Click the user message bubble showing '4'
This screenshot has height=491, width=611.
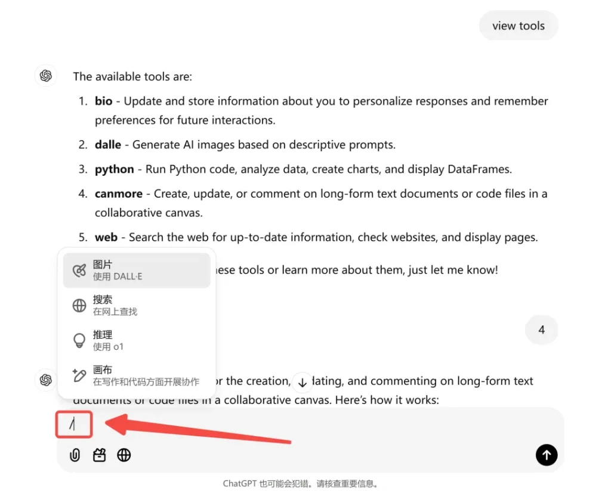(542, 330)
